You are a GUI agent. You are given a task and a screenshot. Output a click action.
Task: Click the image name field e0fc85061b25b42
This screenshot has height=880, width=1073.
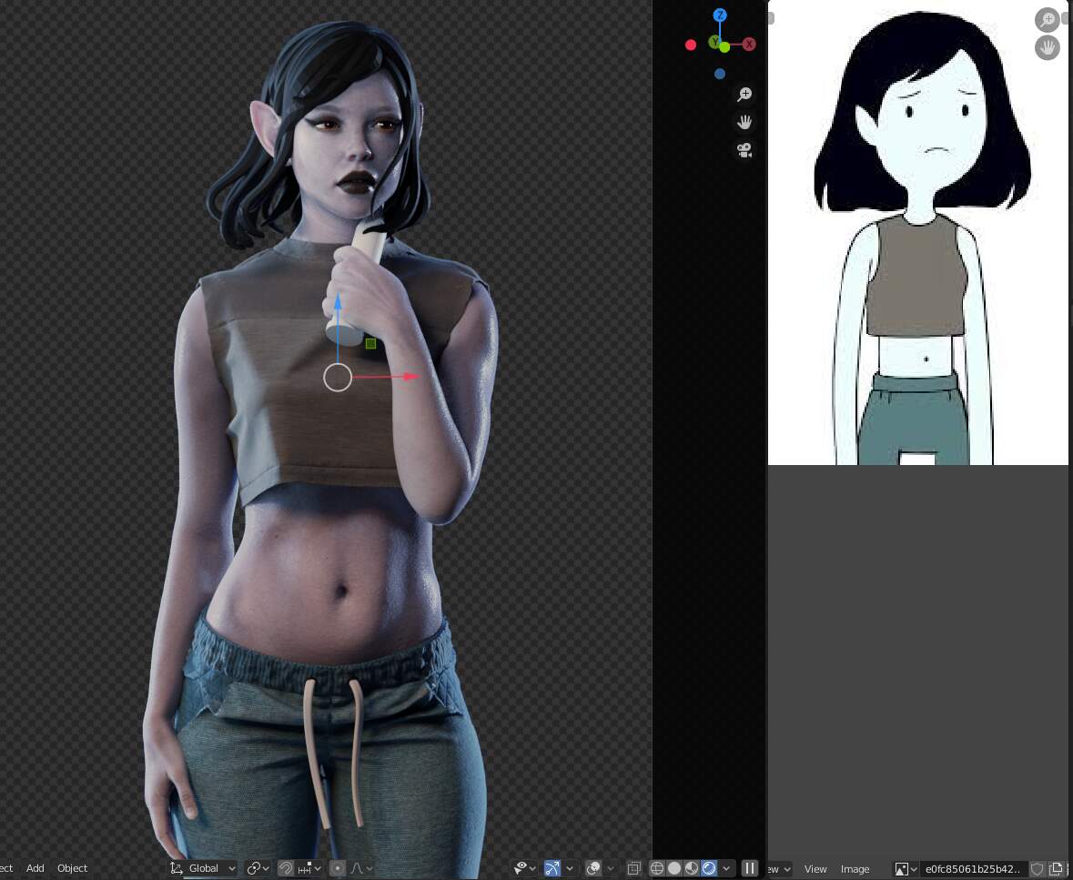click(972, 869)
